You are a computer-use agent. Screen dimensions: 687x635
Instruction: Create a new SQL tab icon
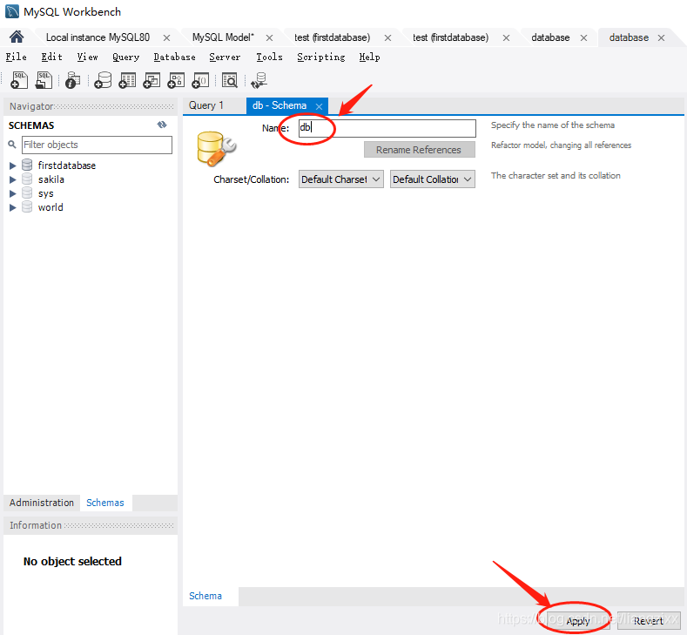pos(19,81)
